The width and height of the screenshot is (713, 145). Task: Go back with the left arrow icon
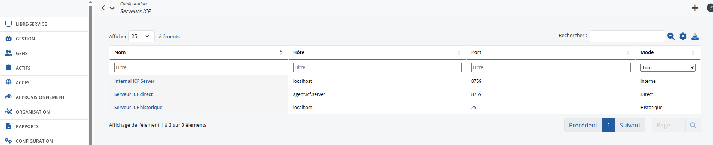point(103,8)
